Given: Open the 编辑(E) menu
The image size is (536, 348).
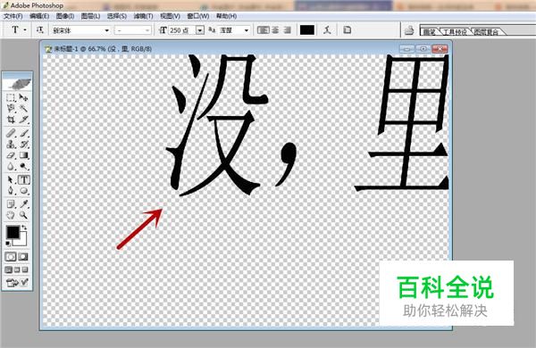Looking at the screenshot, I should tap(39, 16).
